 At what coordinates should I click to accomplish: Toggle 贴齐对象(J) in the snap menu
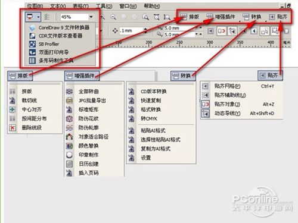tap(241, 104)
